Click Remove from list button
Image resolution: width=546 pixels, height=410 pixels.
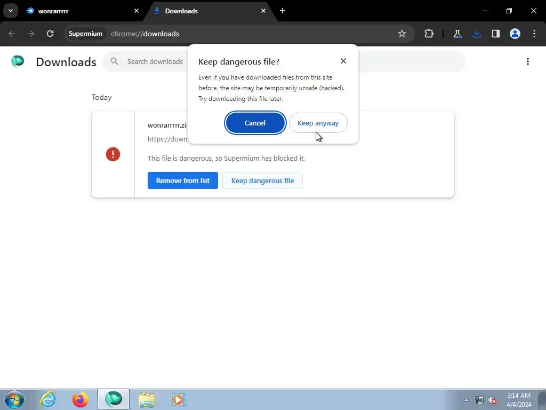click(182, 180)
